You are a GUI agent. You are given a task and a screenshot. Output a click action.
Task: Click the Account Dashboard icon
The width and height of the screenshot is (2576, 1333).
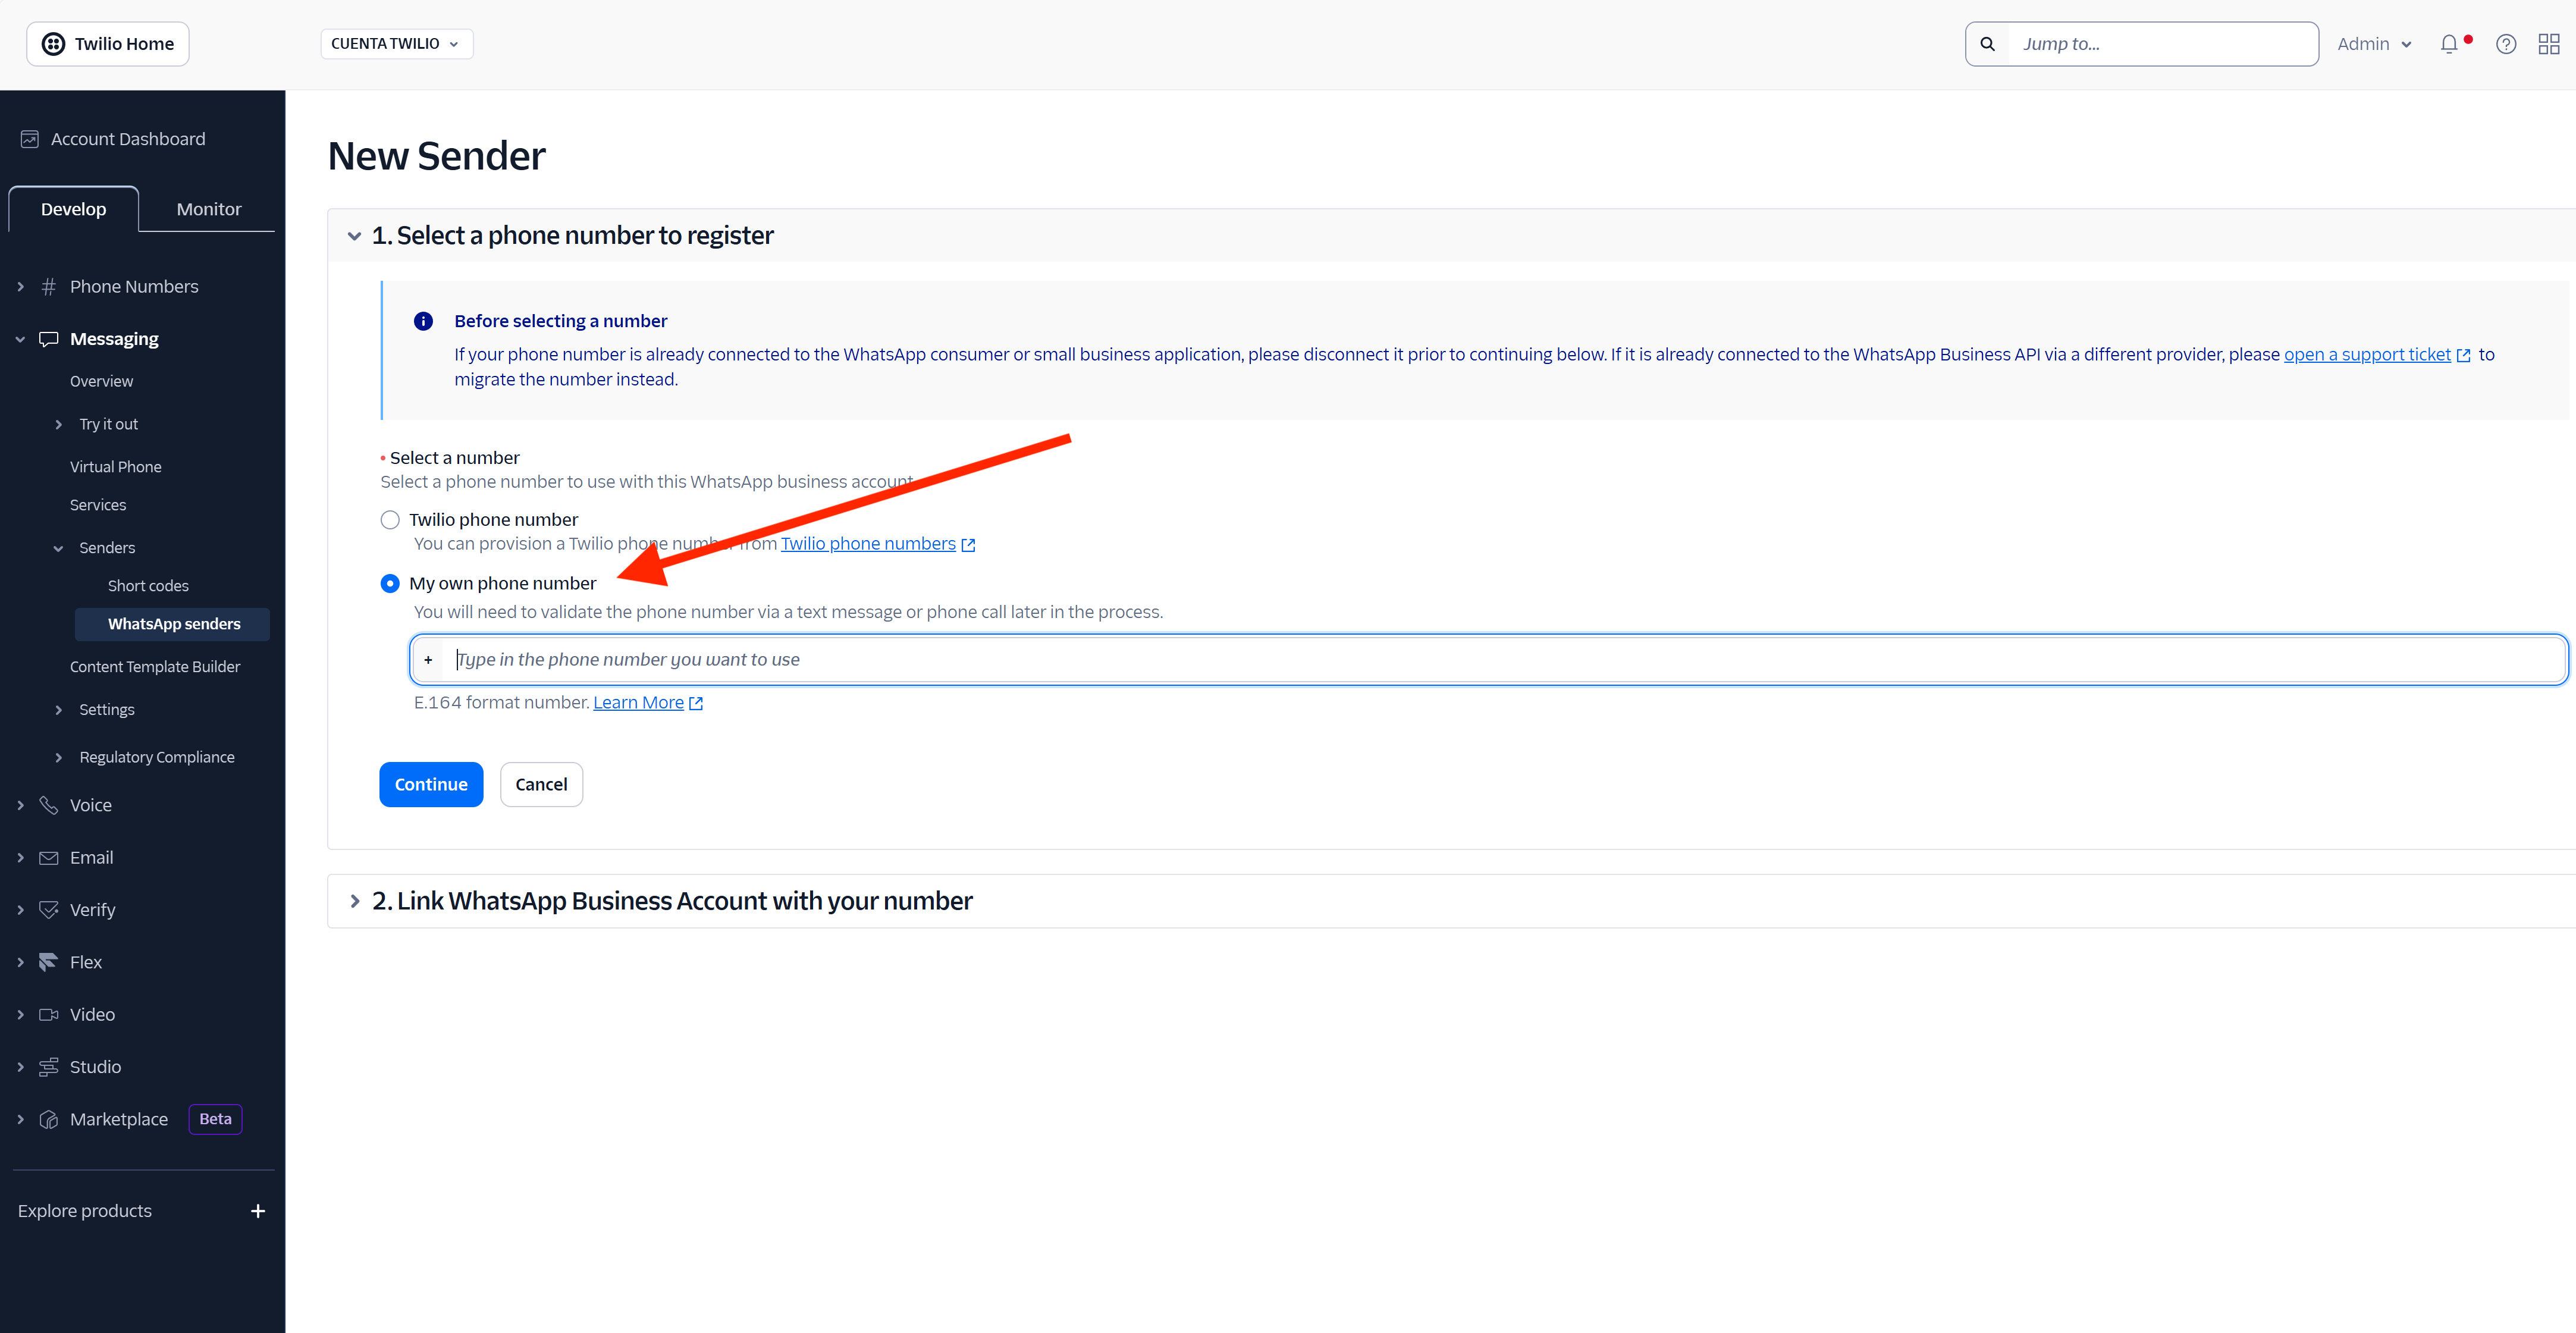30,139
